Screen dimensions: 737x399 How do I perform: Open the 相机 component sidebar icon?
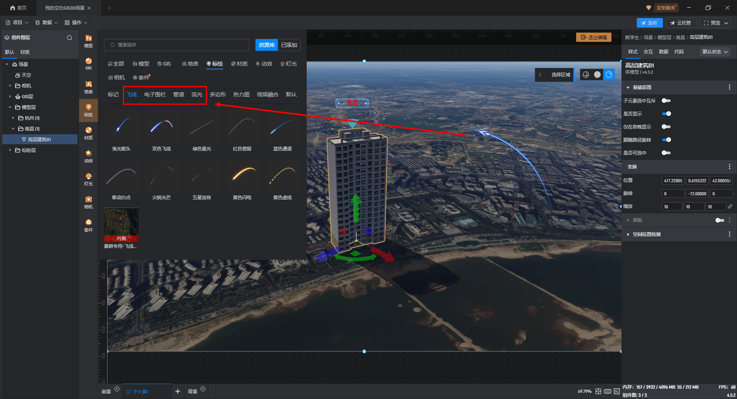coord(88,202)
